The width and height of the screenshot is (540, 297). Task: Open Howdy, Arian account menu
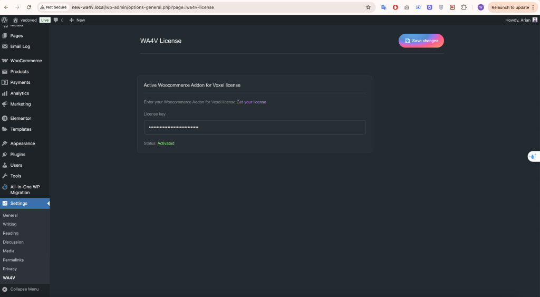click(x=518, y=20)
